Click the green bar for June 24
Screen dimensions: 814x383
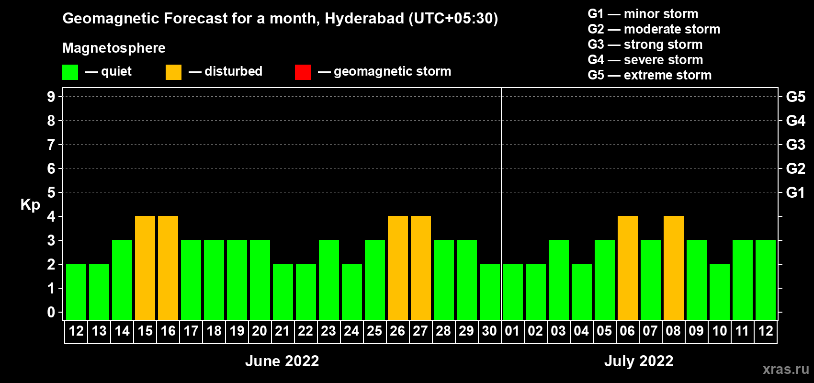[x=352, y=292]
